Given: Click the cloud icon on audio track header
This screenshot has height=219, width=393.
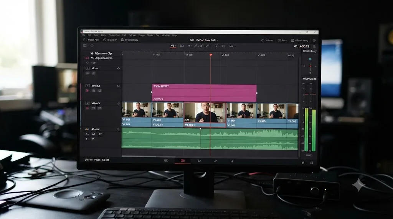Looking at the screenshot, I should click(118, 129).
